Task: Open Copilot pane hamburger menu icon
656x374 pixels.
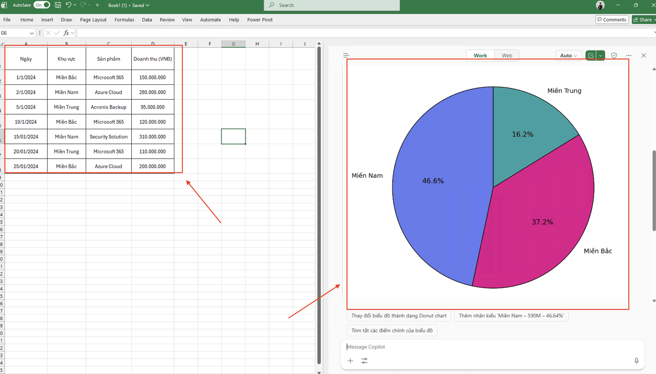Action: pos(346,55)
